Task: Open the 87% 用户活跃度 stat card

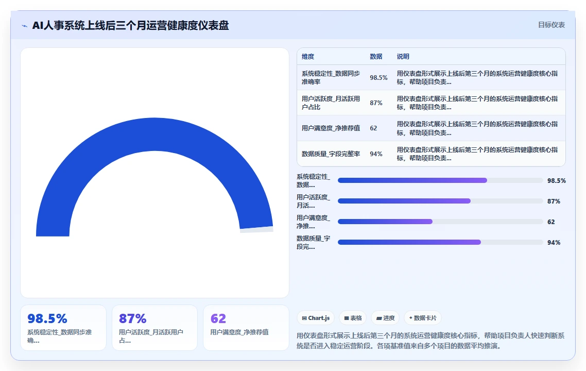Action: pyautogui.click(x=154, y=328)
